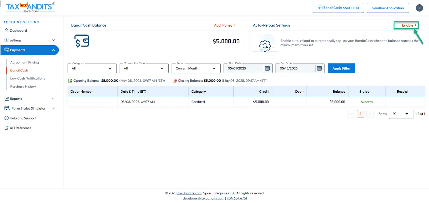Click the Apply Filter button
The height and width of the screenshot is (203, 429).
(x=341, y=68)
